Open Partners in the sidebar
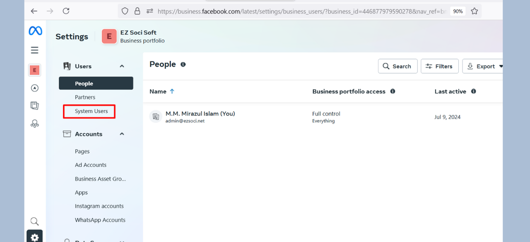Screen dimensions: 530x242 pyautogui.click(x=85, y=97)
